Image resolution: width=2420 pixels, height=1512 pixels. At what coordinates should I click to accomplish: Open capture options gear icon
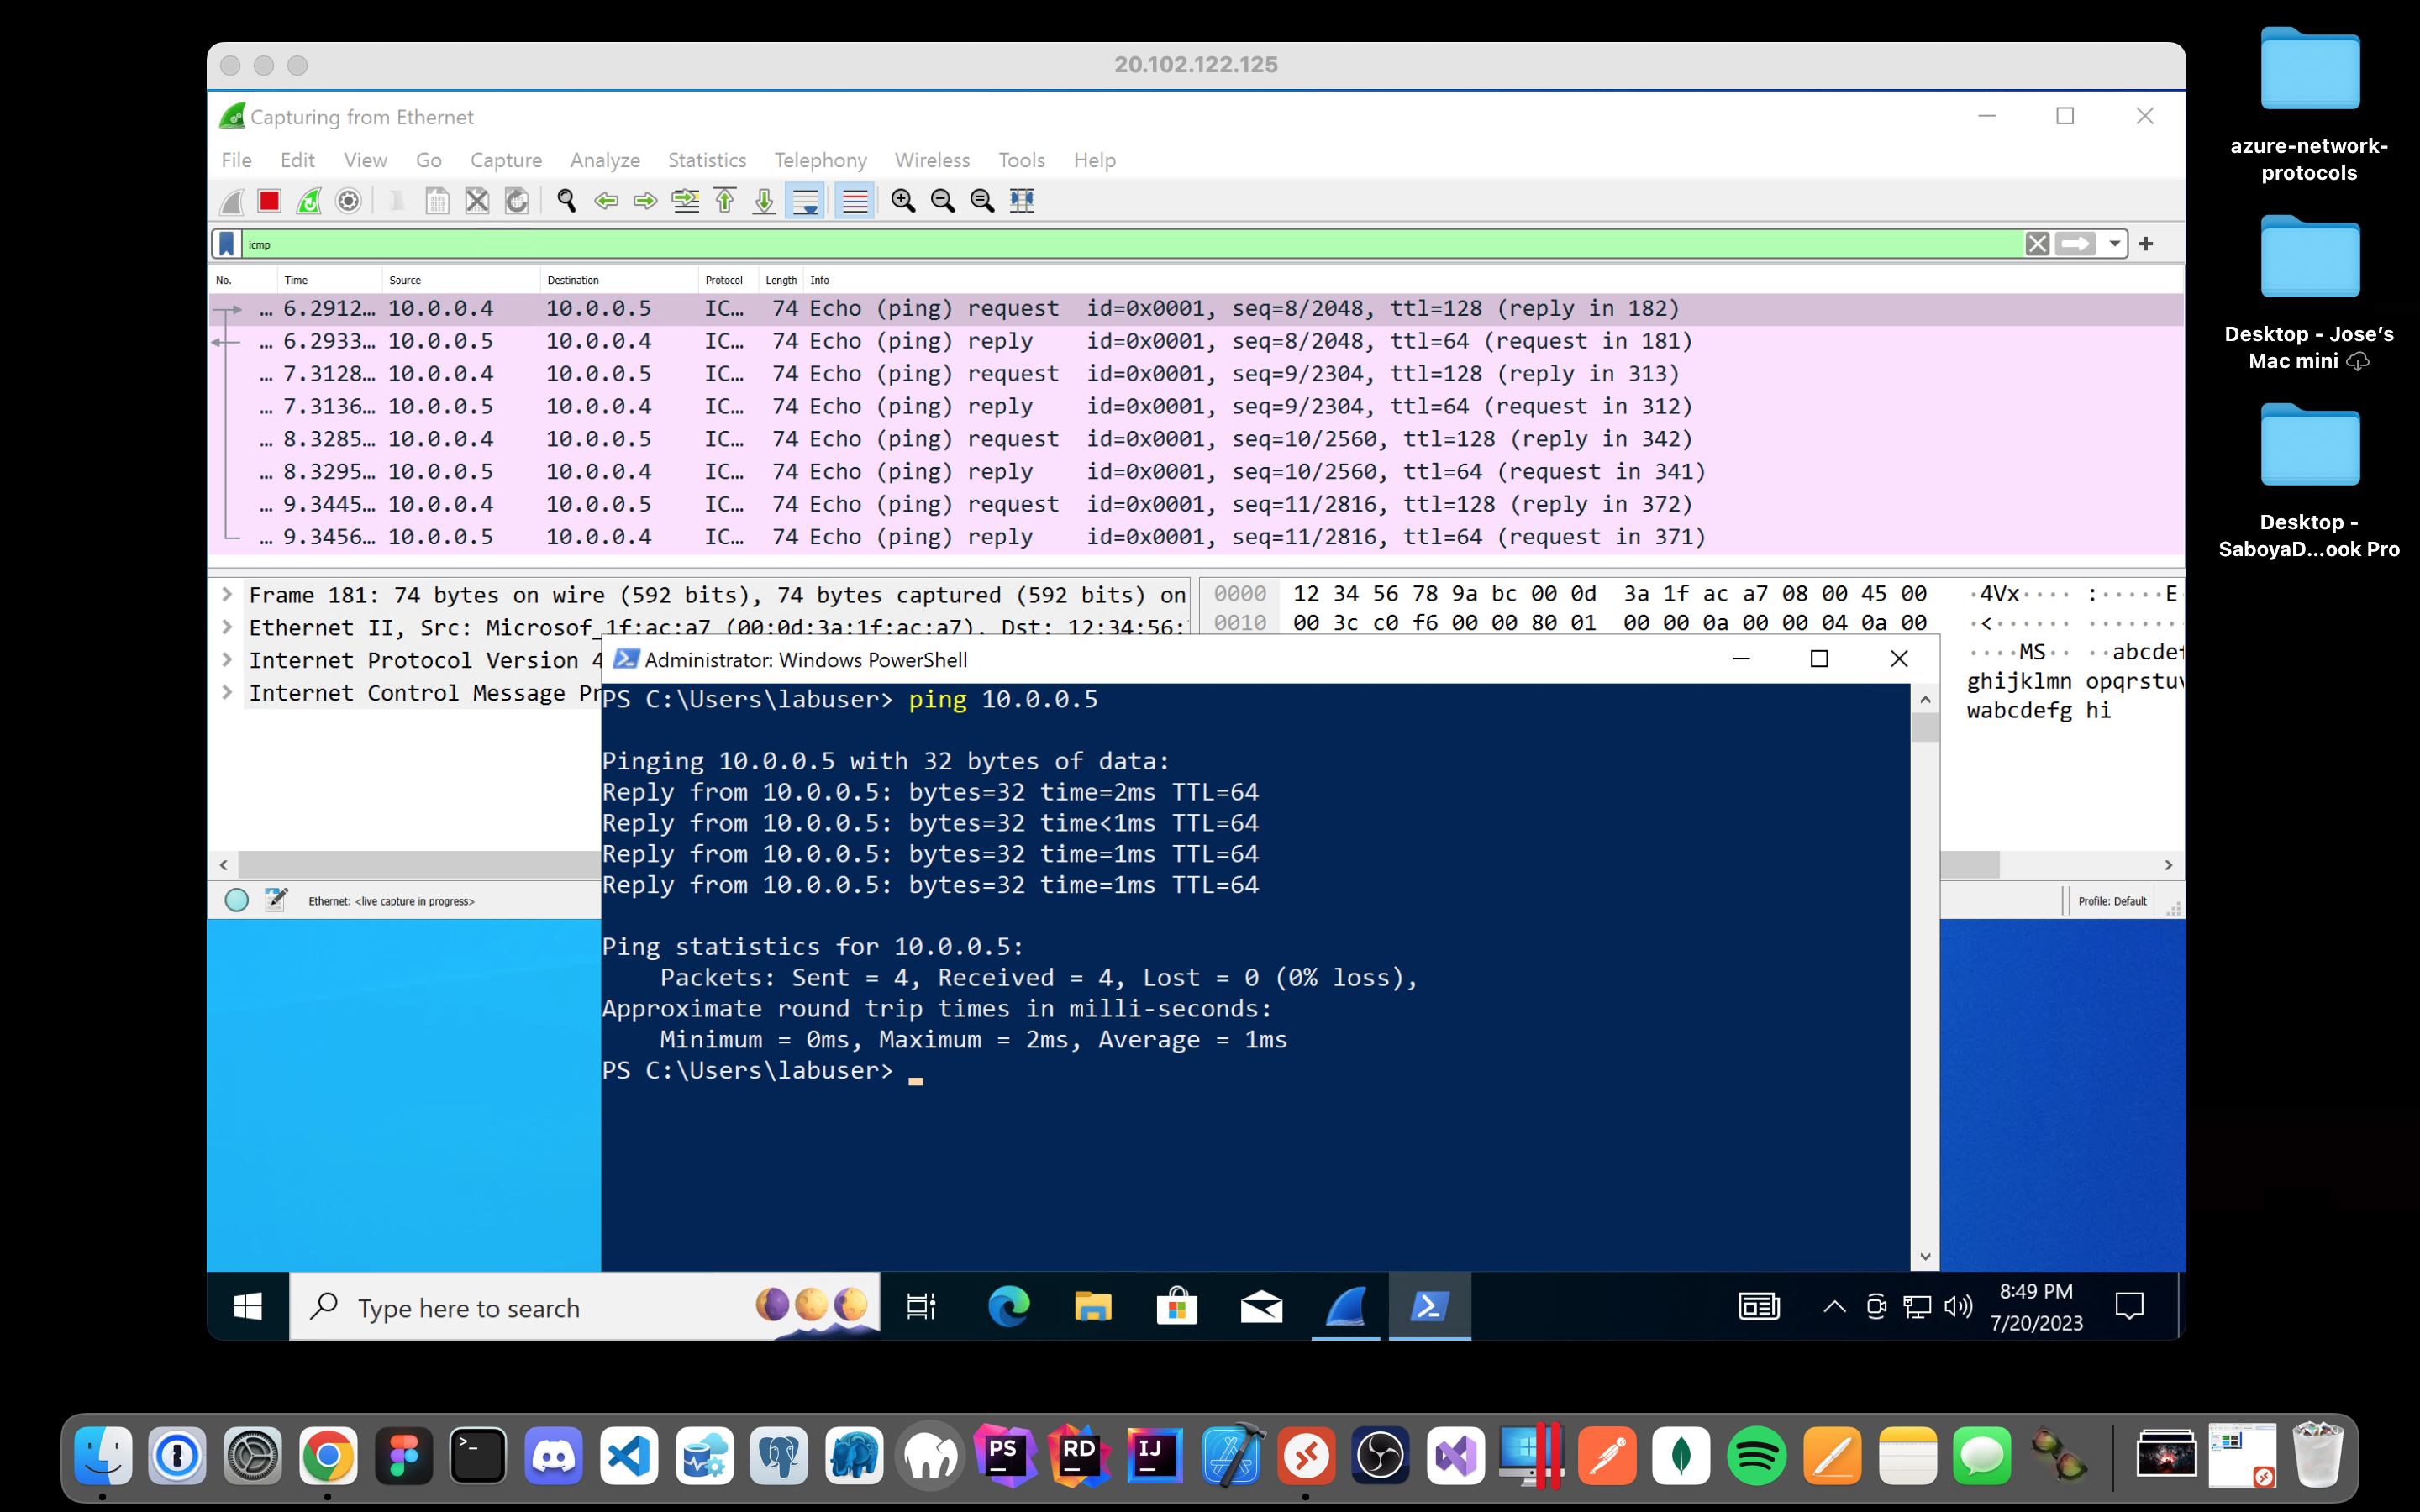[x=348, y=201]
